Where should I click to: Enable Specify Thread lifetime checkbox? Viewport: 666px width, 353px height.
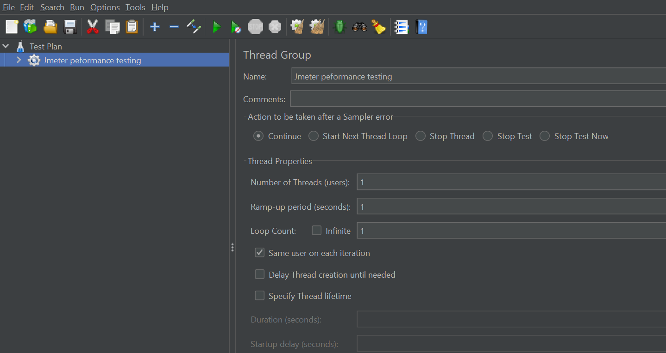(260, 296)
